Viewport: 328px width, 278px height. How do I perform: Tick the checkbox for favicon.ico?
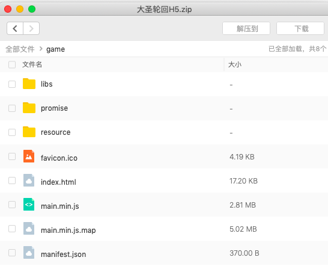pos(12,156)
